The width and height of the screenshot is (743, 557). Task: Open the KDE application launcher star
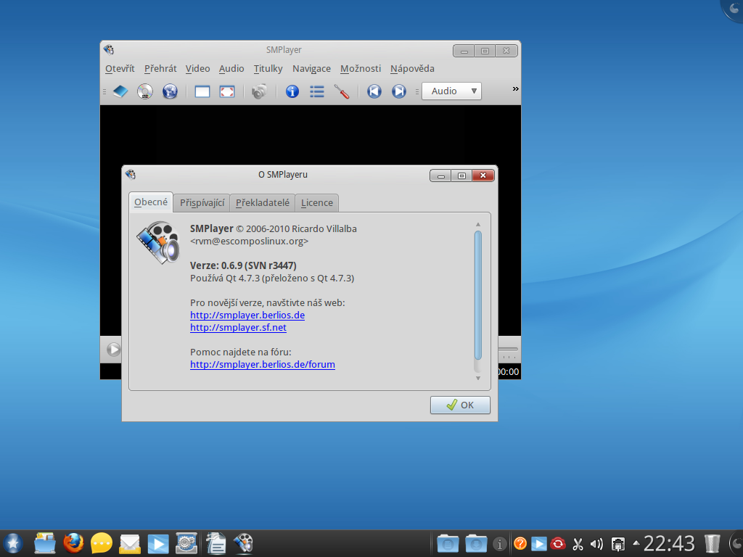pos(13,543)
